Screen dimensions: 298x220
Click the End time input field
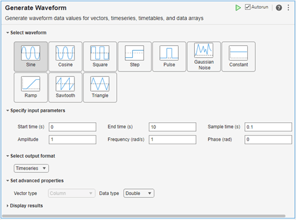click(172, 127)
